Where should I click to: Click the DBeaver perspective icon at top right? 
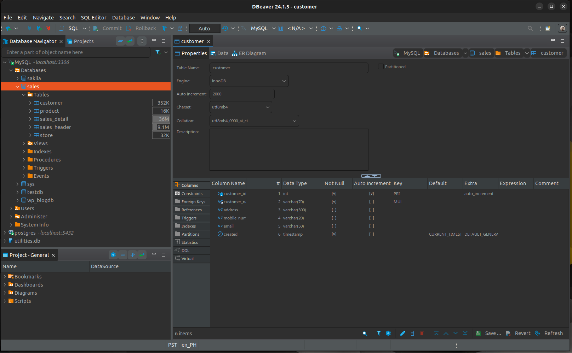pos(562,28)
